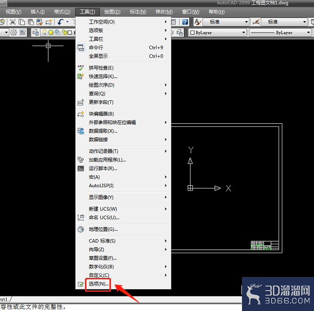
Task: Toggle layer viewport freeze icon
Action: [57, 32]
